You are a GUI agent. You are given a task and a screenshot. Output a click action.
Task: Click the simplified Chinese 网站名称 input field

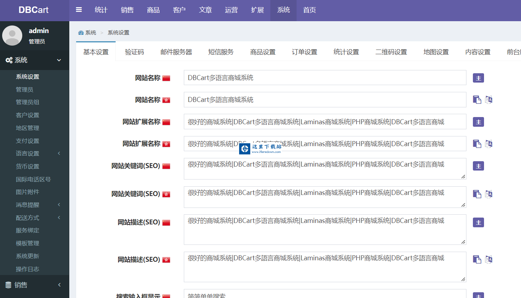pos(325,78)
